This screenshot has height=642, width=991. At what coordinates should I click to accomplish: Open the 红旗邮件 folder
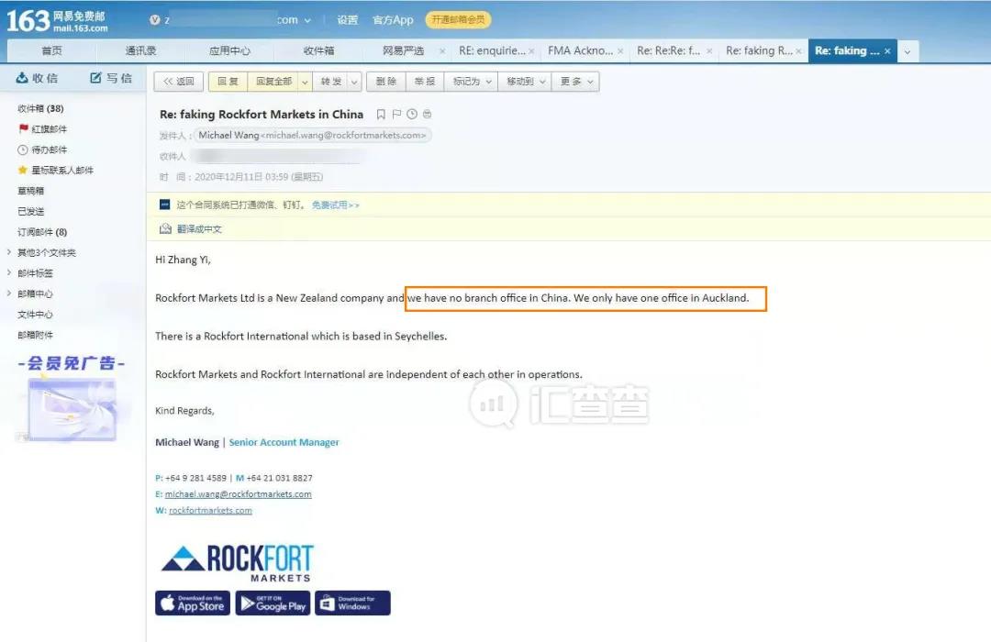point(49,129)
